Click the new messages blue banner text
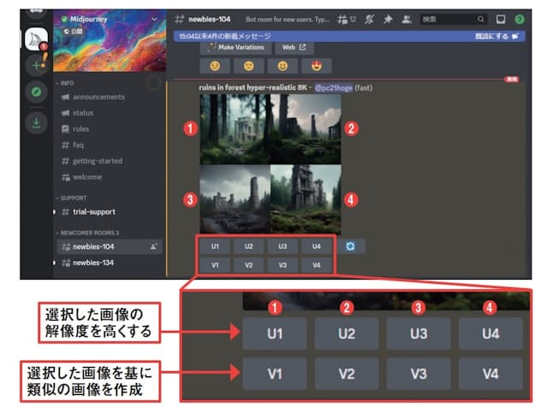The height and width of the screenshot is (407, 546). point(224,36)
